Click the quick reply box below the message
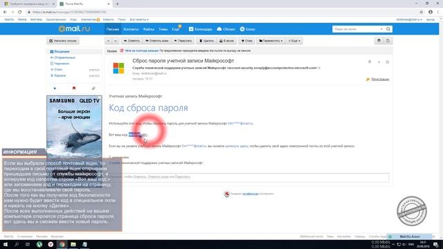The height and width of the screenshot is (249, 443). point(249,177)
